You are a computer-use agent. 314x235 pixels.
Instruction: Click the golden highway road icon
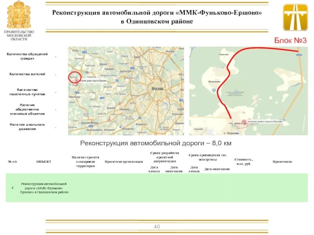[x=295, y=17]
